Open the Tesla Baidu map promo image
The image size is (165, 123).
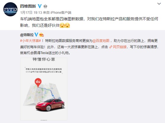click(44, 89)
